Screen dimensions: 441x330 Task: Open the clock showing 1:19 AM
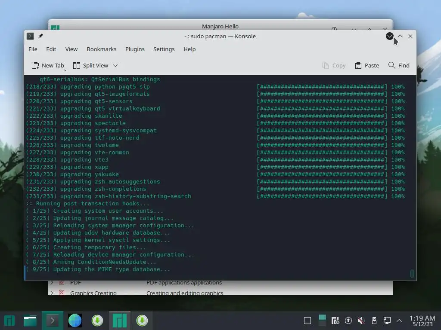[x=422, y=321]
